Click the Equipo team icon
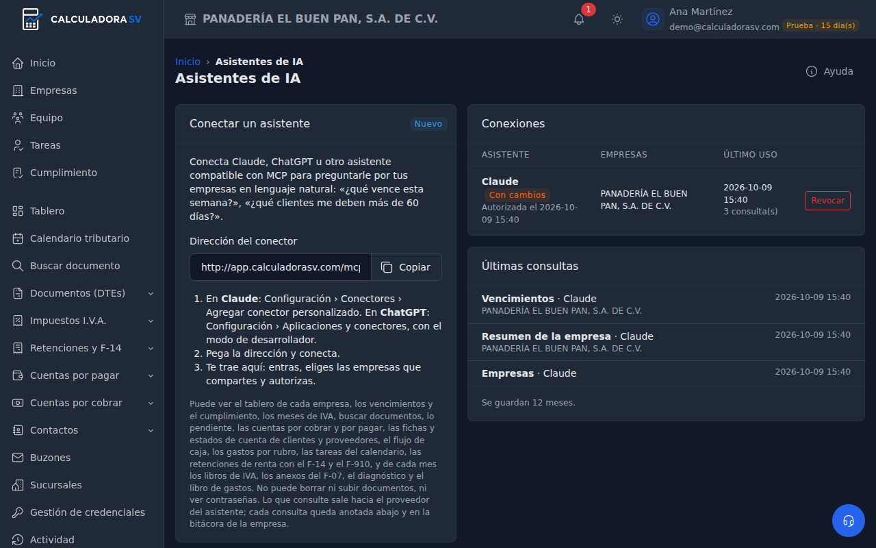Image resolution: width=876 pixels, height=548 pixels. pos(18,118)
